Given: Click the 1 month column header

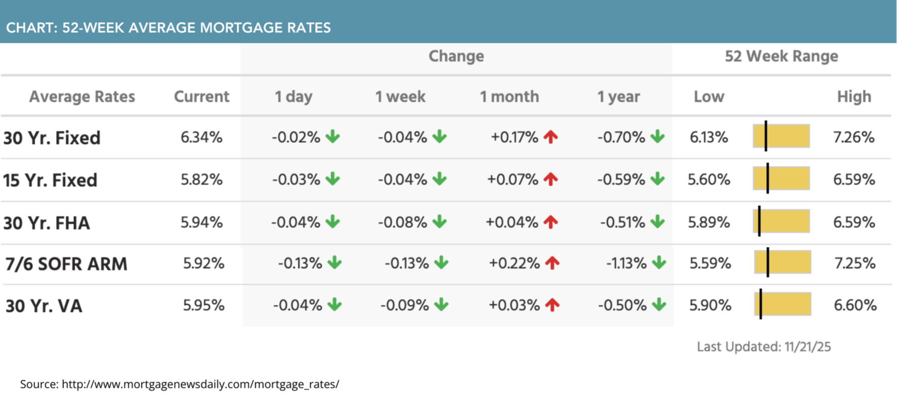Looking at the screenshot, I should click(x=509, y=97).
